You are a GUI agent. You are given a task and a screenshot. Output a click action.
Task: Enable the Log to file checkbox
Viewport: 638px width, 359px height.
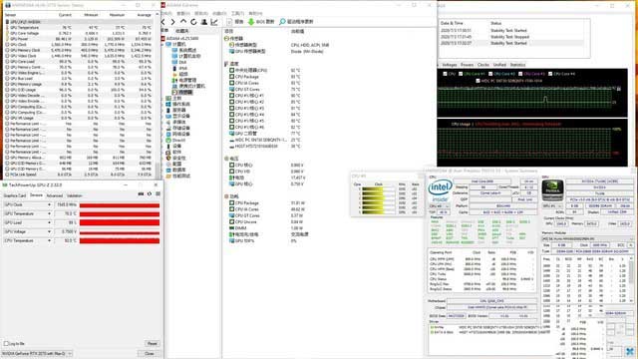pyautogui.click(x=6, y=343)
